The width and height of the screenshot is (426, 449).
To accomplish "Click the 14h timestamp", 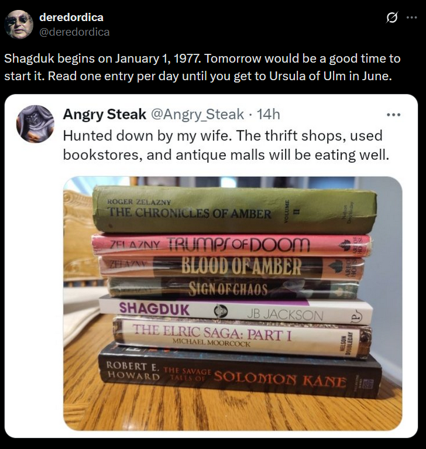I will pyautogui.click(x=268, y=114).
